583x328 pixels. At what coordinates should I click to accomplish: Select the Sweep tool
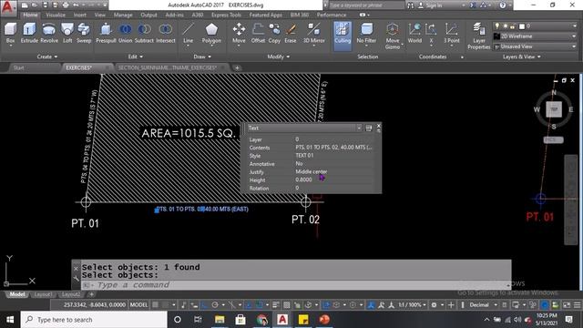[84, 33]
